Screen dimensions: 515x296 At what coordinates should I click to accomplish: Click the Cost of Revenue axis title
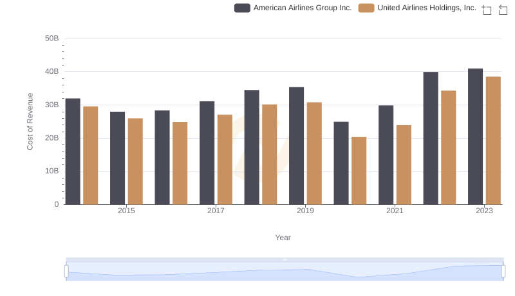point(30,121)
